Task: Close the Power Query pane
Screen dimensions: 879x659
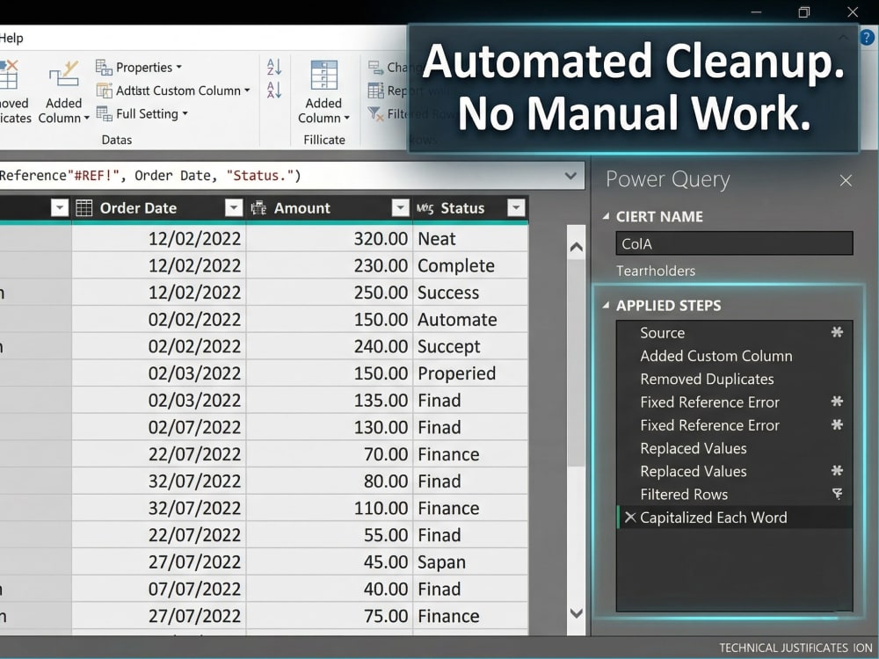Action: click(846, 180)
